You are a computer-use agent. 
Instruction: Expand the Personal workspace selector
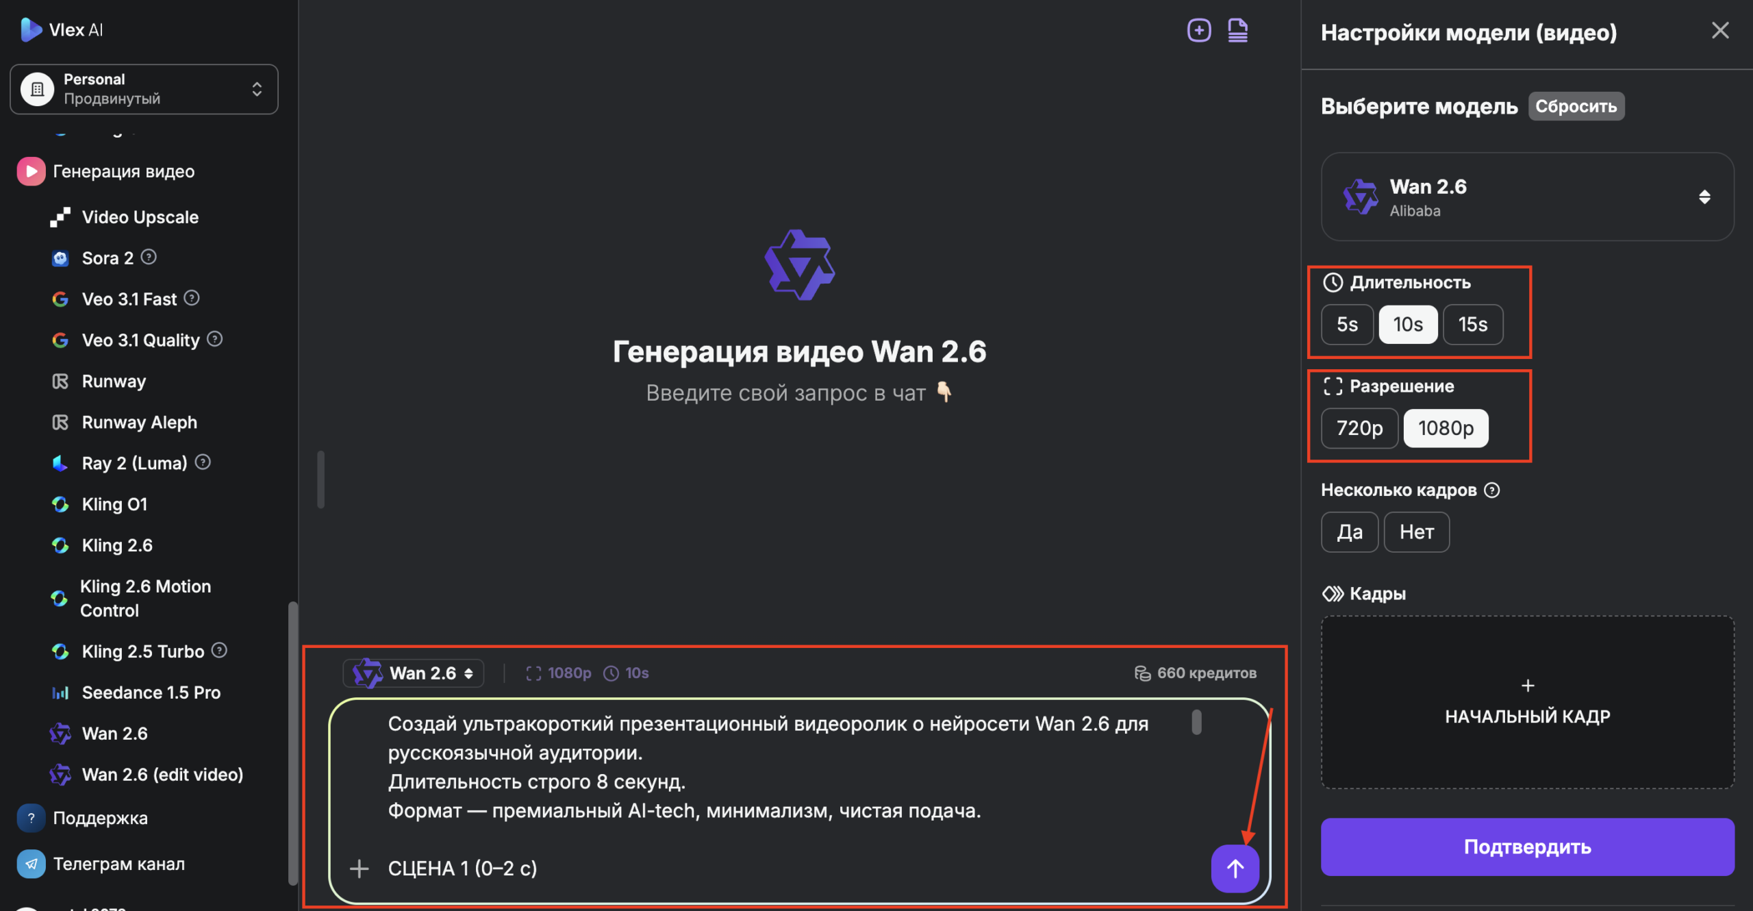(x=144, y=89)
